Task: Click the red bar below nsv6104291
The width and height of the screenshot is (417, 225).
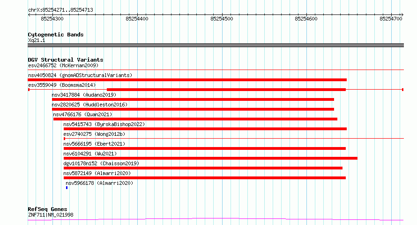Action: click(x=210, y=158)
